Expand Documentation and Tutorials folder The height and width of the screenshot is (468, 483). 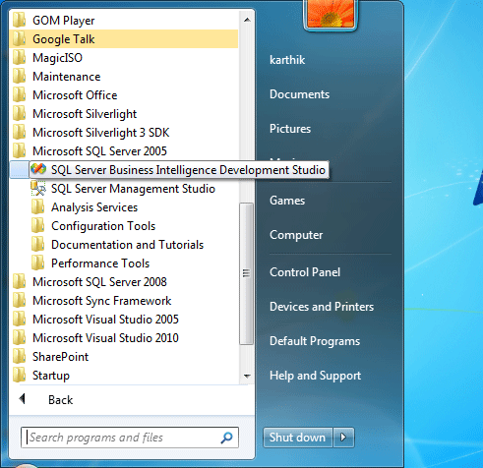tap(127, 245)
